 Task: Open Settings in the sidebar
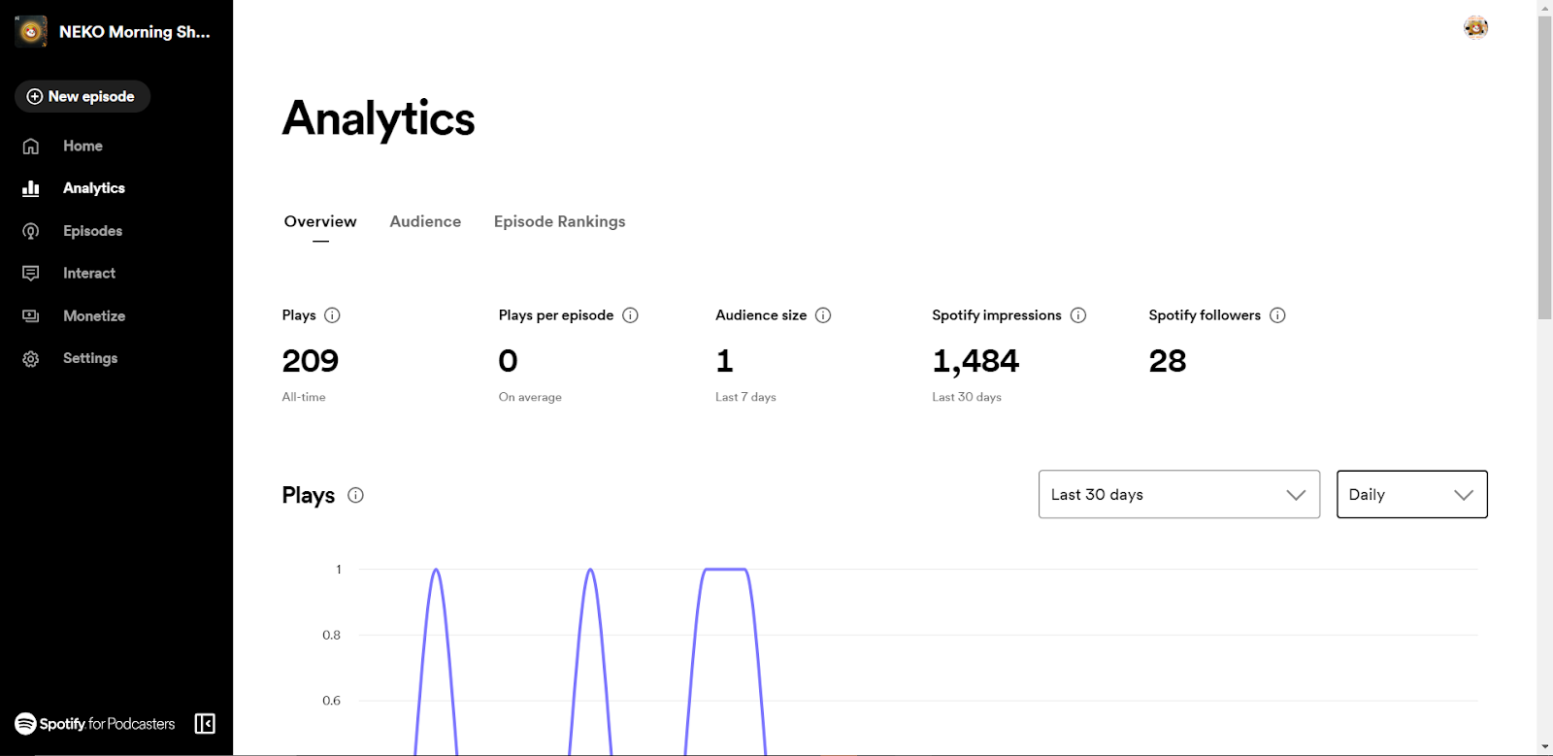point(90,358)
